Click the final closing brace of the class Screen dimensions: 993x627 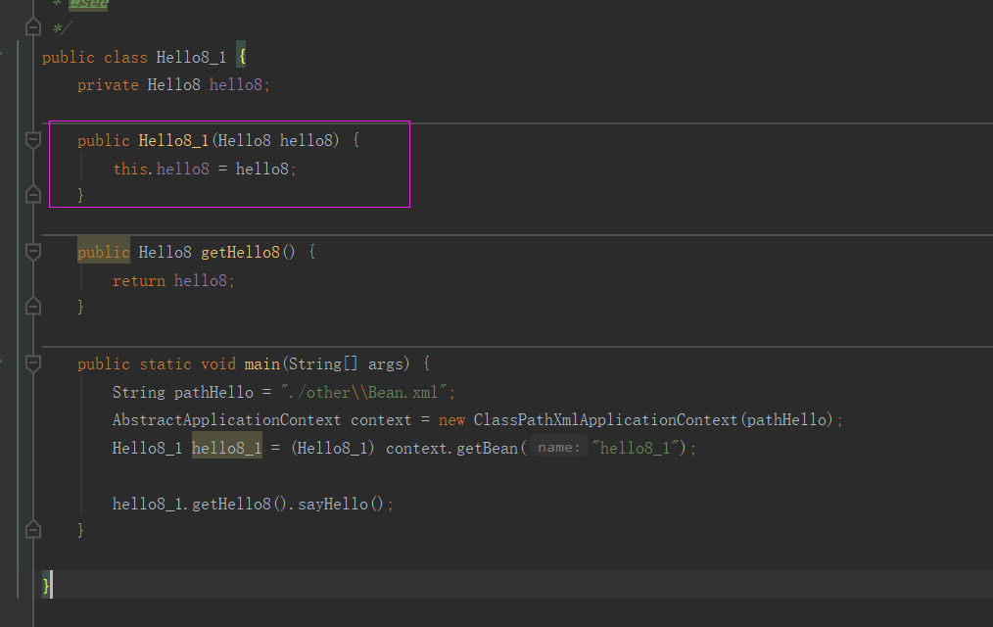46,585
